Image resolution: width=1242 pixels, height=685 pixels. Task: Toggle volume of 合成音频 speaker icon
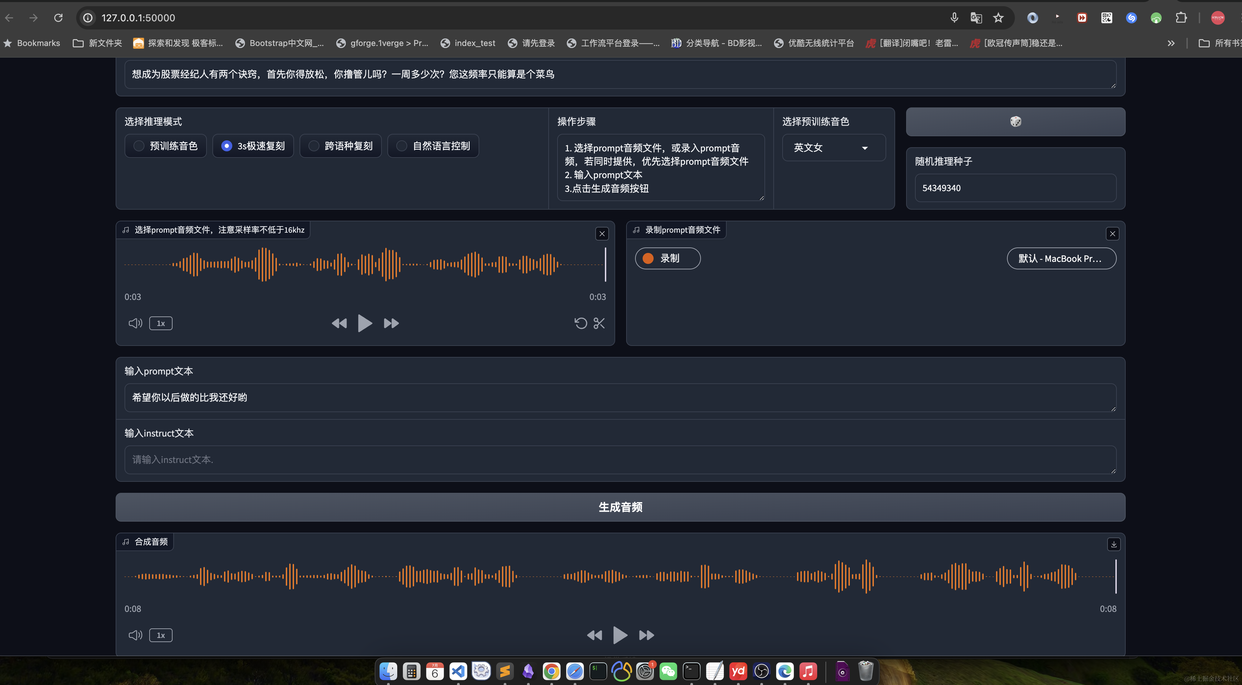[136, 635]
